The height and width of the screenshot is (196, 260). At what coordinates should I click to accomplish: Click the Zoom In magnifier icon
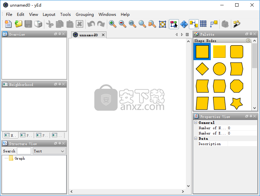coord(112,24)
